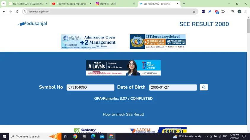The image size is (250, 140).
Task: Open the Mail app from the taskbar
Action: tap(102, 136)
